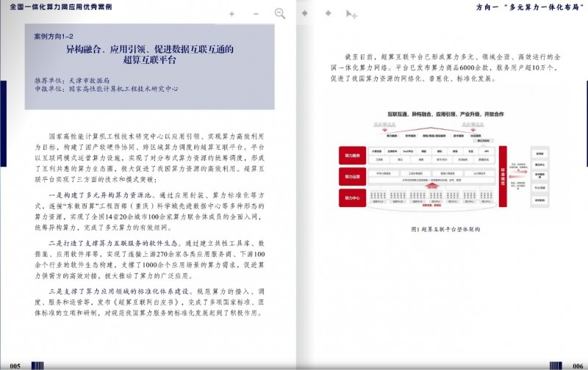Screen dimensions: 588x370
Task: Click the red 算力服务 block in diagram
Action: pos(353,156)
